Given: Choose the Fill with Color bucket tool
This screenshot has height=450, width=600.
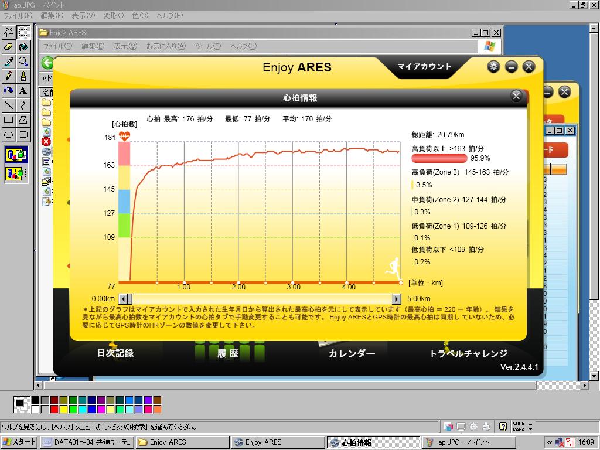Looking at the screenshot, I should pos(23,47).
